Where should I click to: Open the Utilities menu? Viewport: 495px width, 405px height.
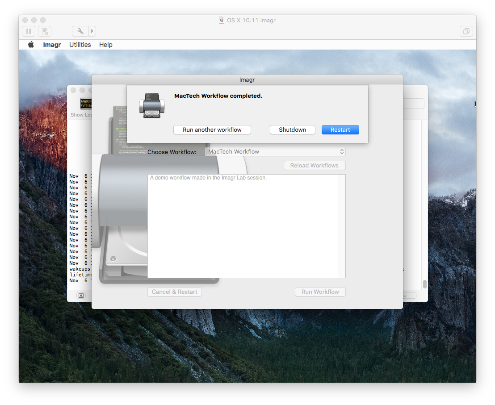click(80, 45)
